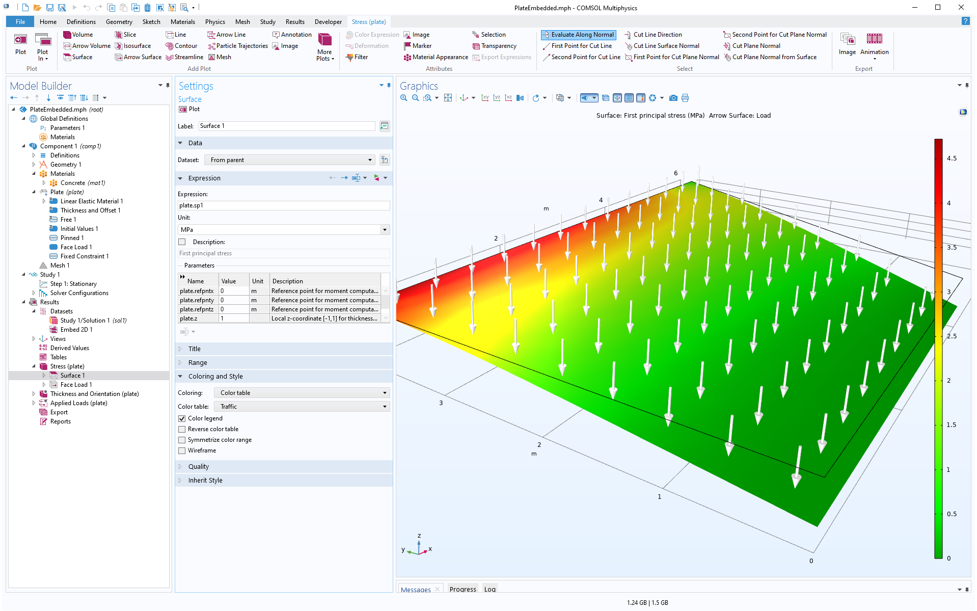Uncheck the Color legend checkbox
977x611 pixels.
182,418
